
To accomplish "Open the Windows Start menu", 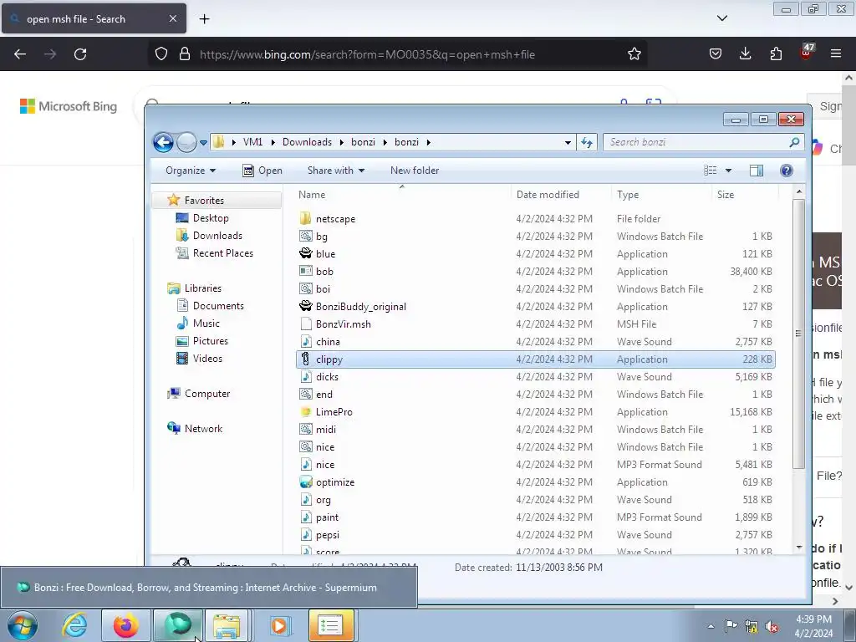I will [22, 625].
